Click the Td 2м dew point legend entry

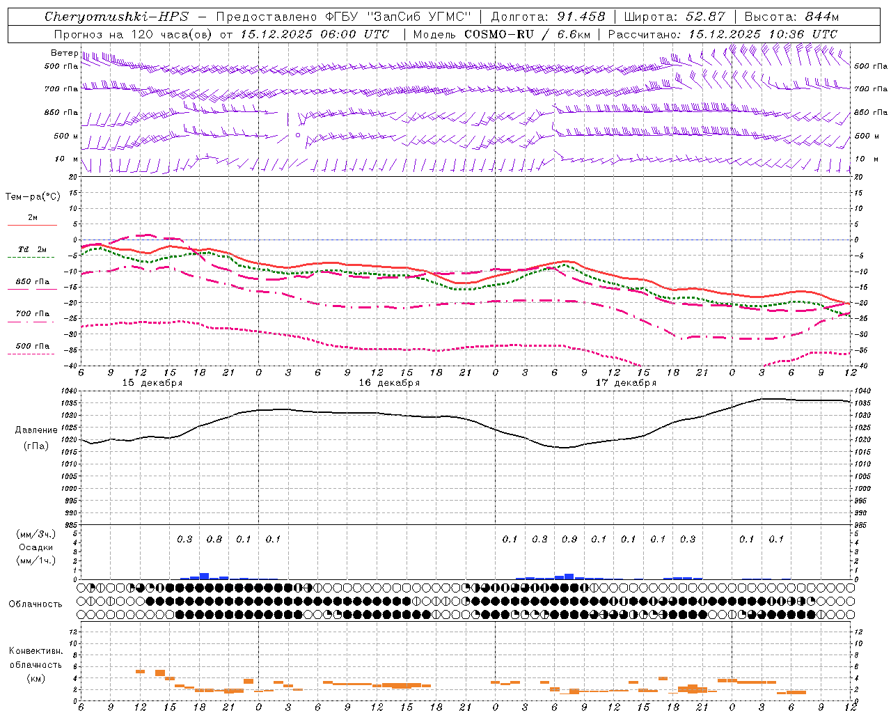33,249
